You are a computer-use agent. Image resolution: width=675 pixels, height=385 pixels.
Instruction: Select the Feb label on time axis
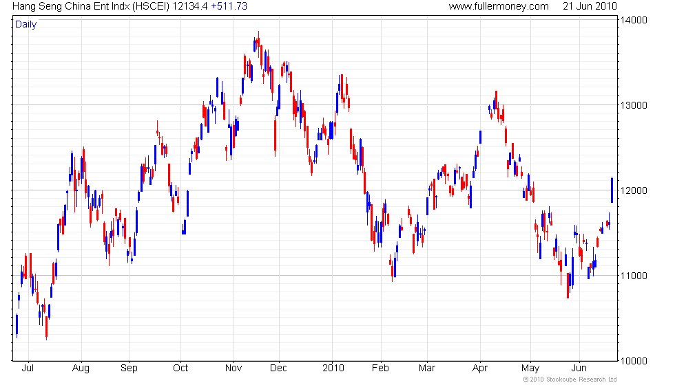[x=380, y=368]
